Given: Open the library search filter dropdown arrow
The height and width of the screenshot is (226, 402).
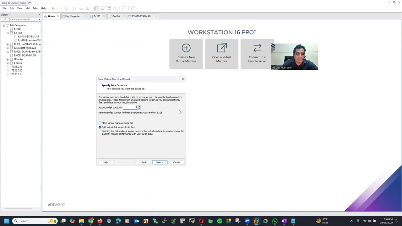Looking at the screenshot, I should (x=39, y=19).
